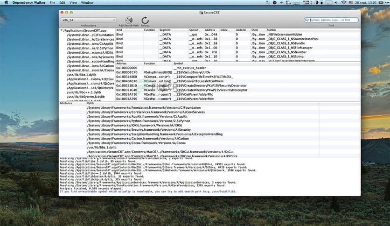This screenshot has height=226, width=390.
Task: Open the Dependency Walker application menu
Action: (29, 2)
